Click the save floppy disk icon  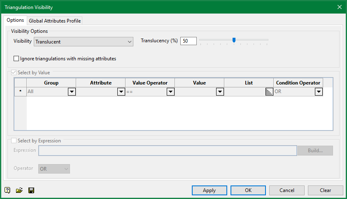coord(31,190)
